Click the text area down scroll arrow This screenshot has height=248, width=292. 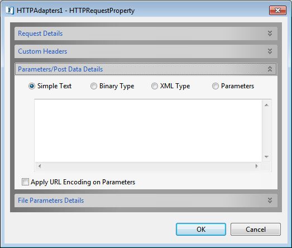tap(266, 157)
